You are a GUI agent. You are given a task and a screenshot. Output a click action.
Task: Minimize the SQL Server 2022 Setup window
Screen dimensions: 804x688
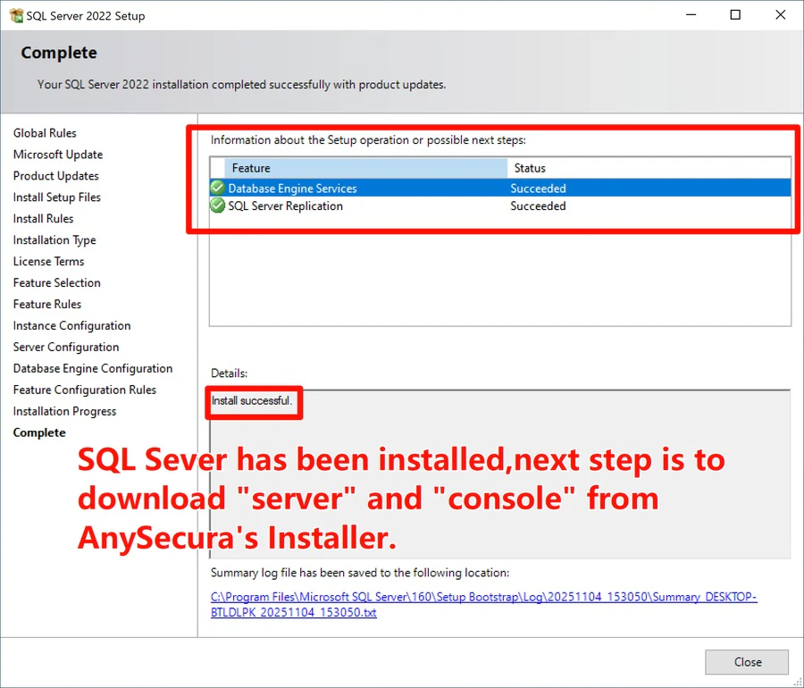(x=691, y=15)
